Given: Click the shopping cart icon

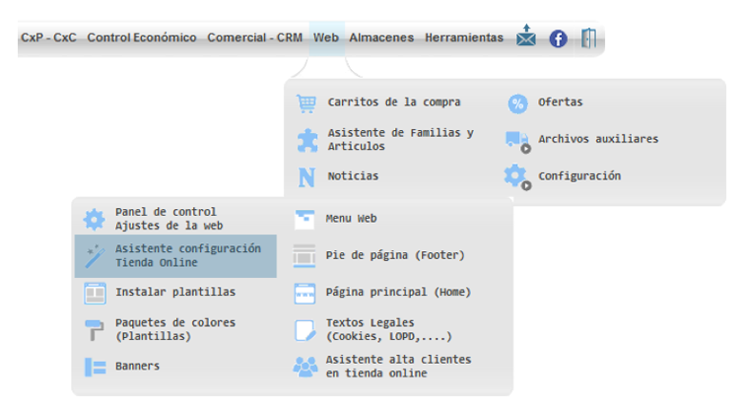Looking at the screenshot, I should 306,102.
